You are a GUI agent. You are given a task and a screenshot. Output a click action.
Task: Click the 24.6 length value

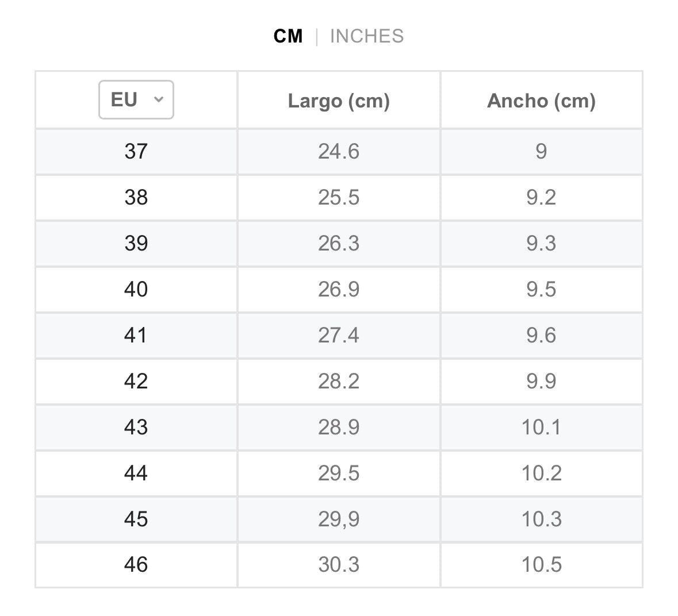click(339, 151)
